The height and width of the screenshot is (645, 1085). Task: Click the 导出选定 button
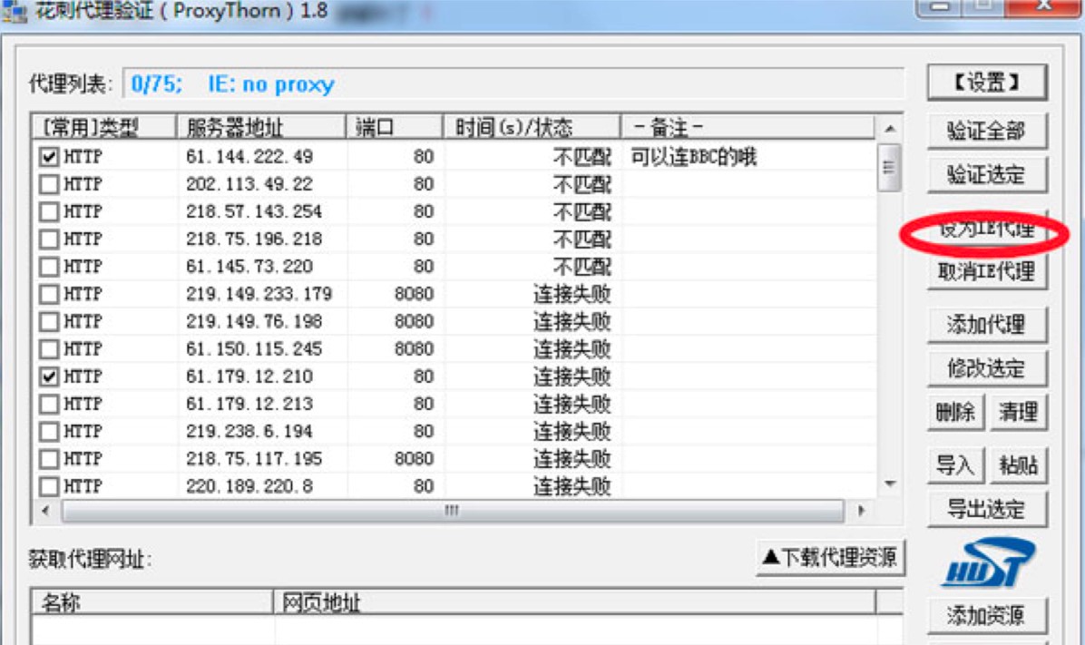coord(987,509)
